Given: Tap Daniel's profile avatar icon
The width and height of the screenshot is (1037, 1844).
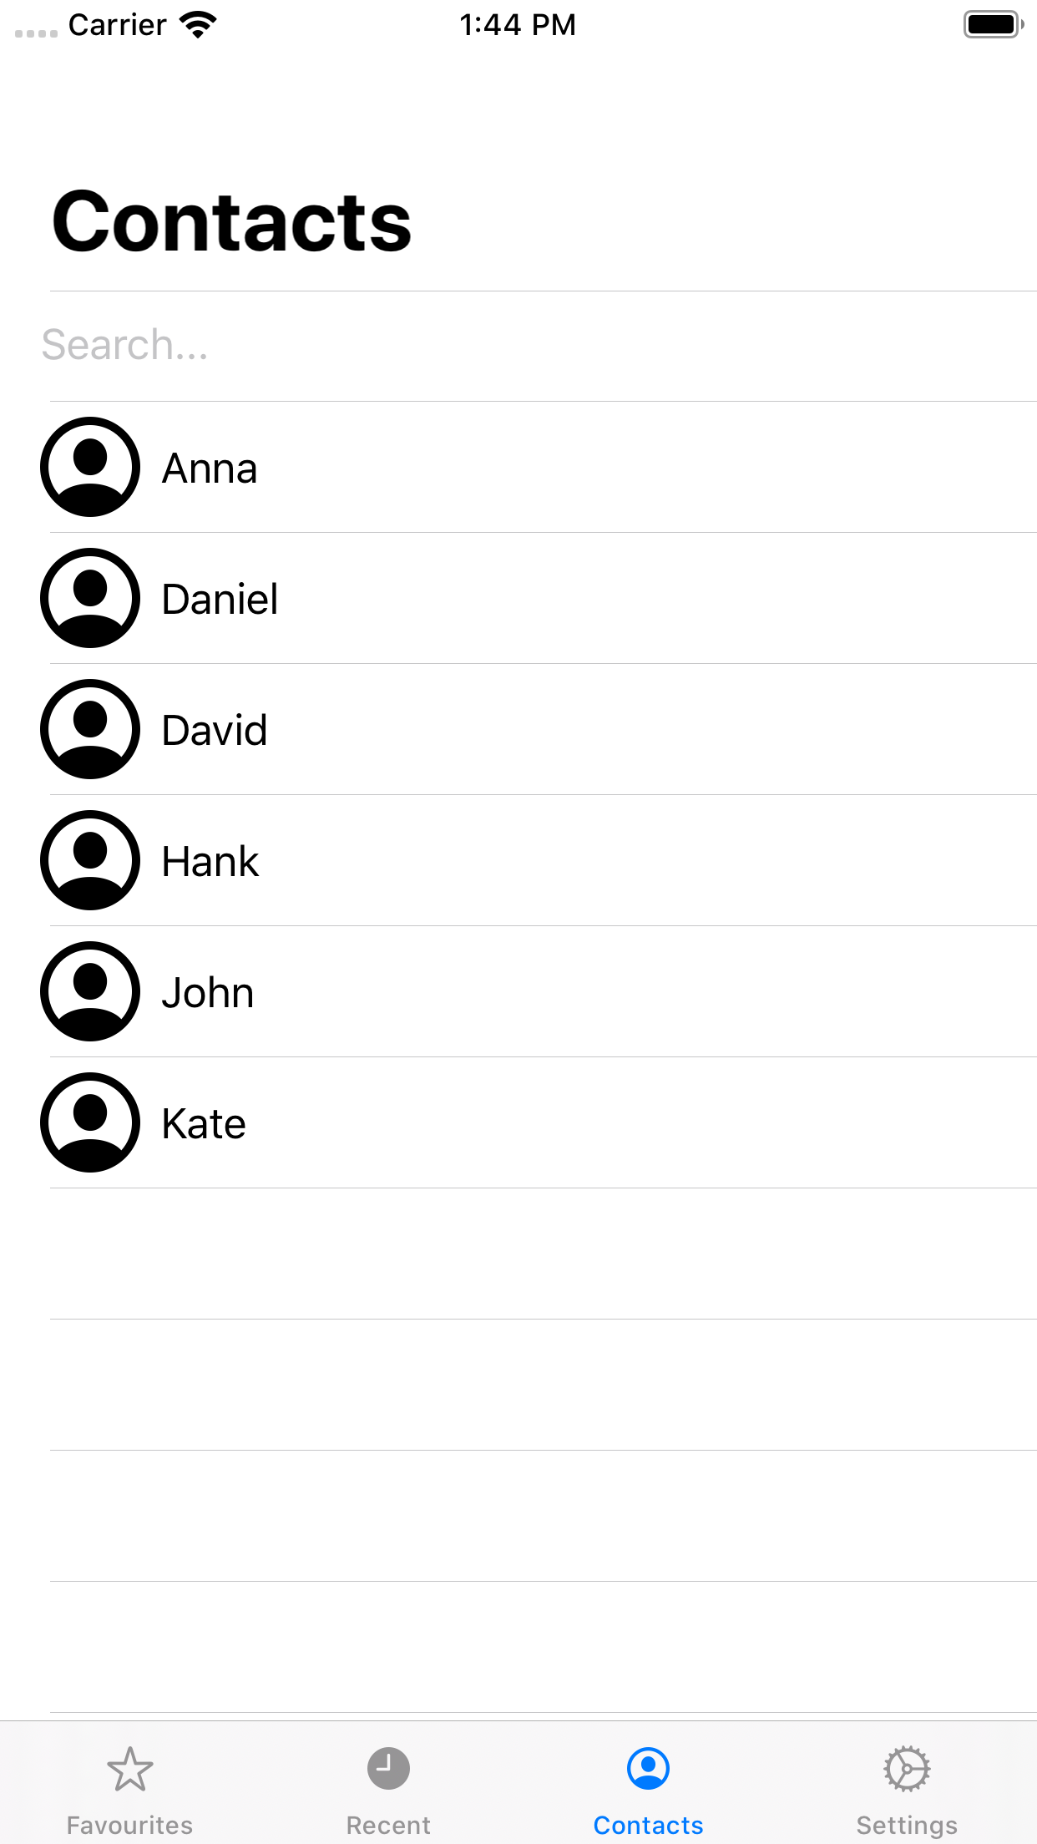Looking at the screenshot, I should click(x=90, y=598).
